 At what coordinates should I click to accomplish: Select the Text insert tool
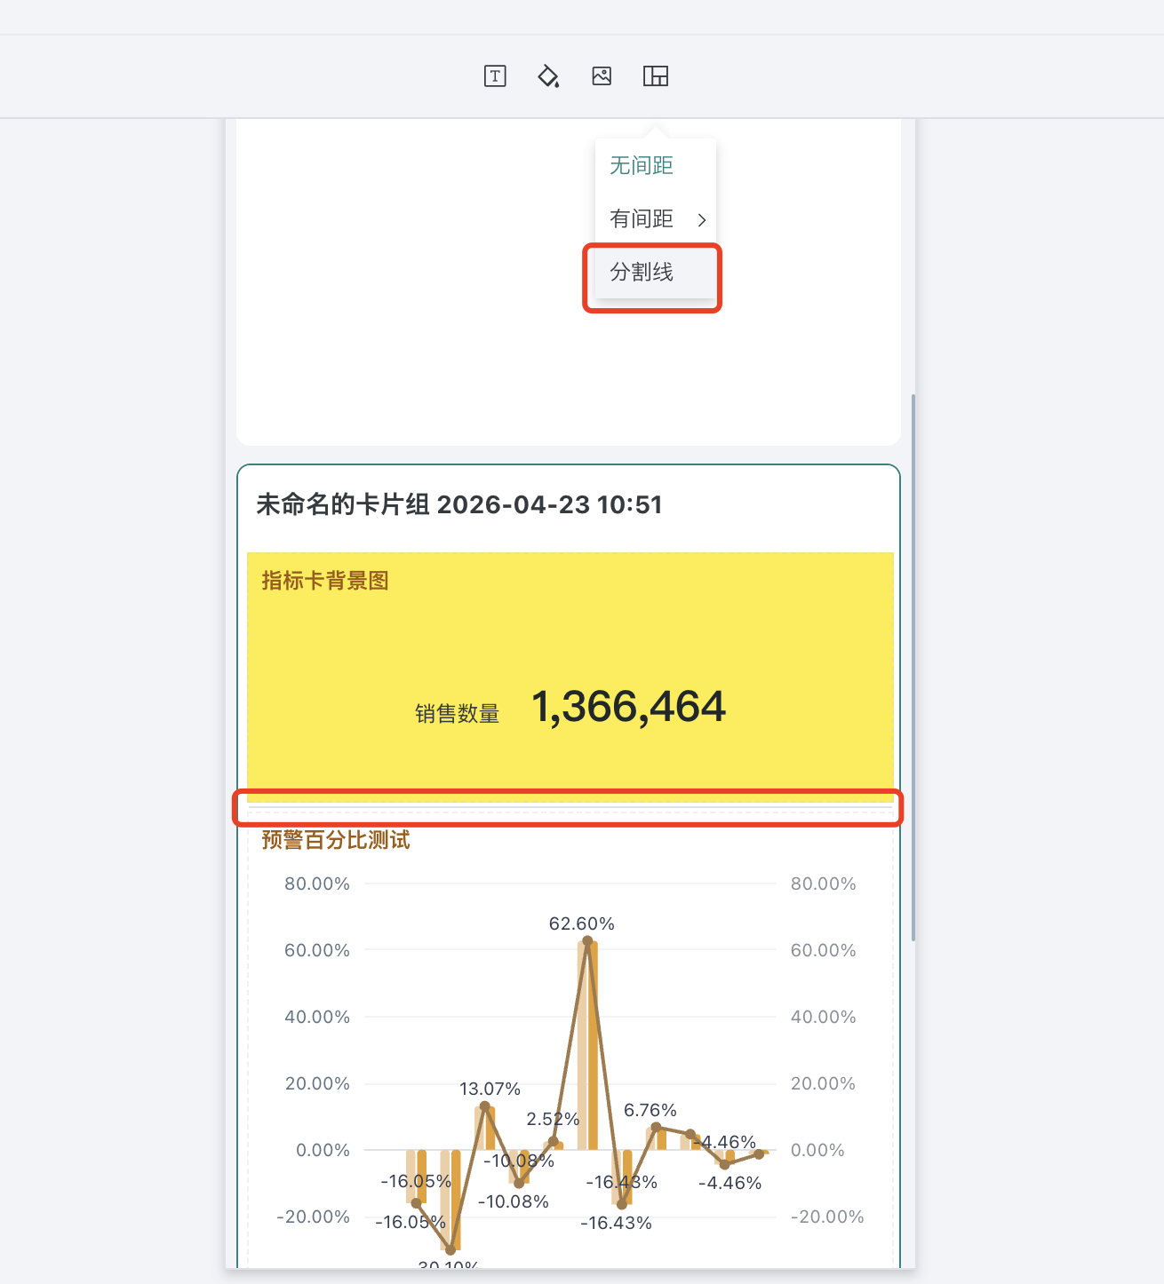tap(495, 76)
